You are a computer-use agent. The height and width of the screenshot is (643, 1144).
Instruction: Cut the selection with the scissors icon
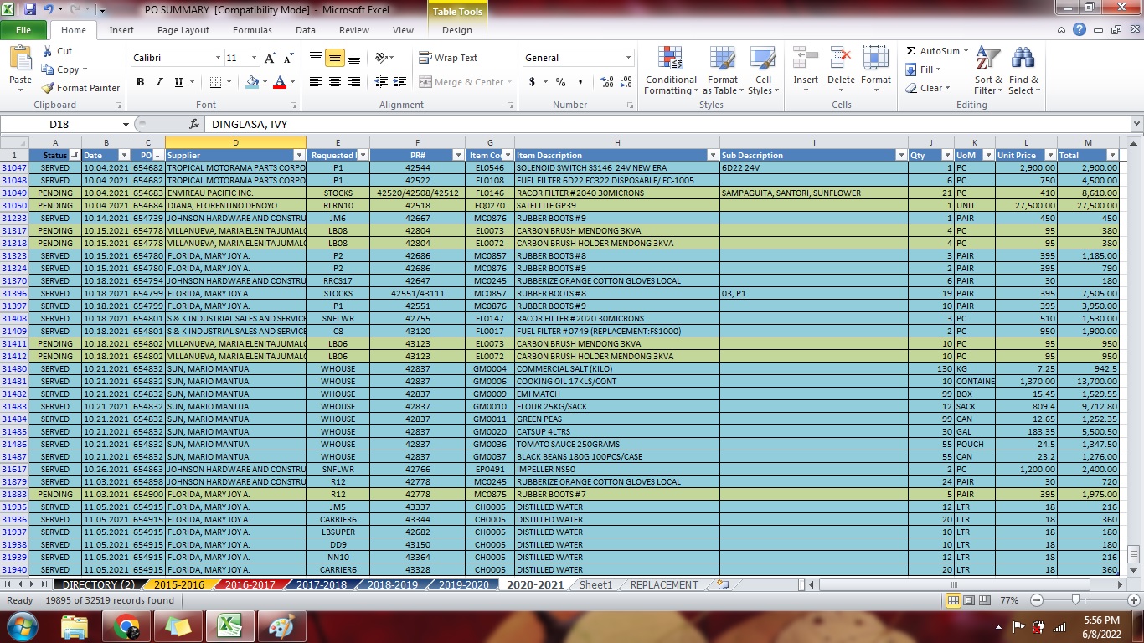pyautogui.click(x=57, y=51)
